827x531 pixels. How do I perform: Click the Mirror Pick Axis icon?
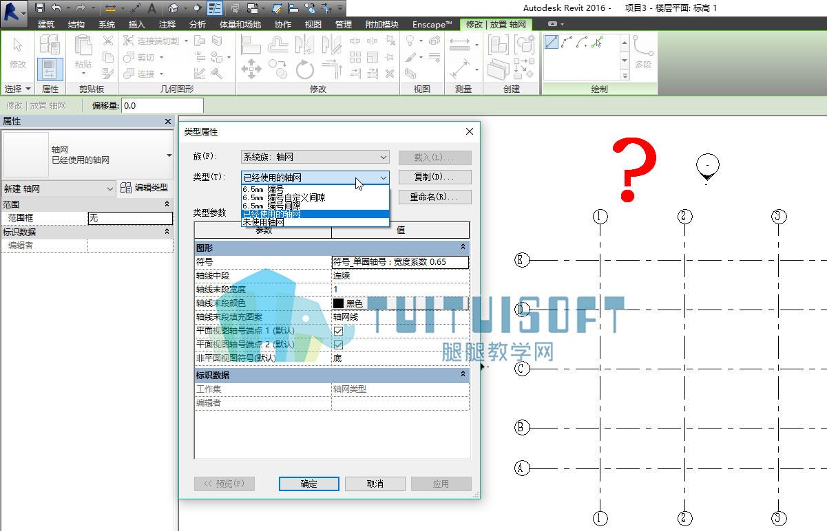pyautogui.click(x=305, y=45)
